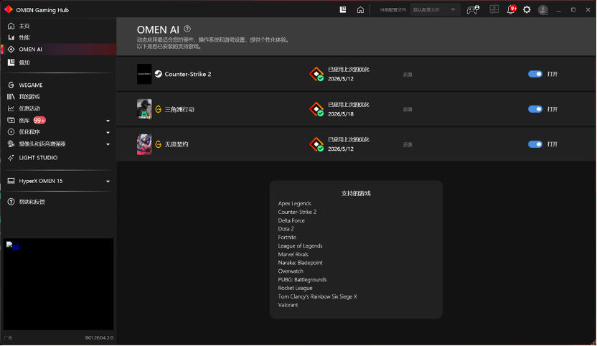597x346 pixels.
Task: Expand the 摄像头和语音增强器 submenu arrow
Action: coord(108,144)
